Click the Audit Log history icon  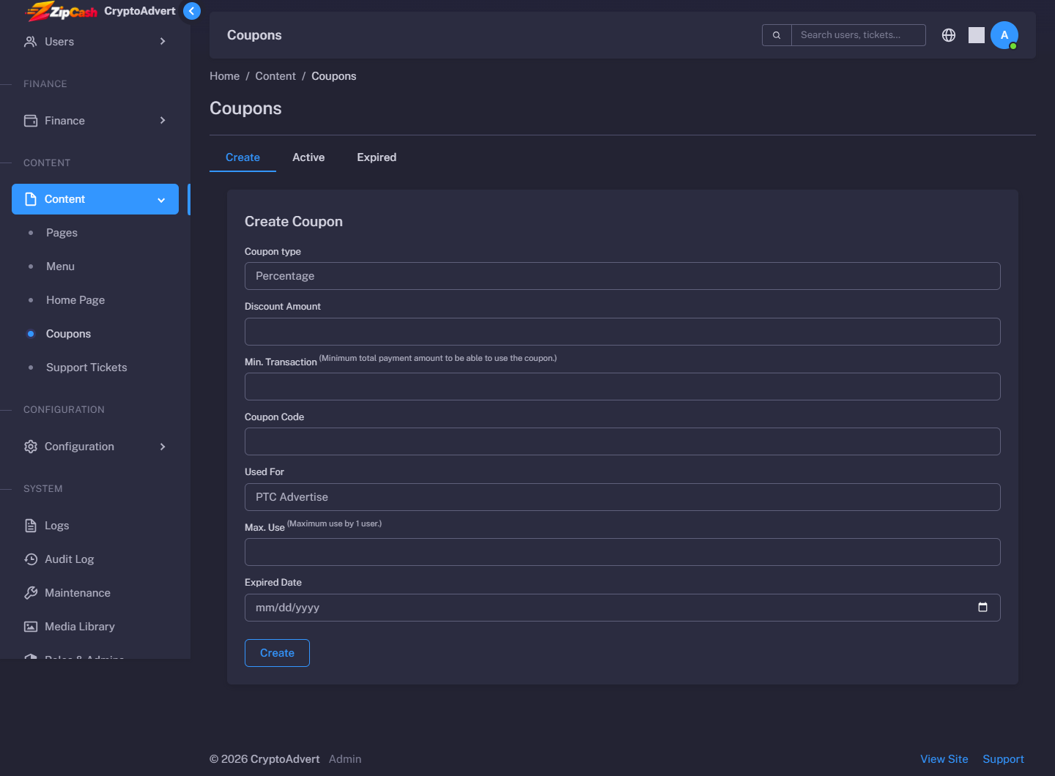(x=31, y=559)
